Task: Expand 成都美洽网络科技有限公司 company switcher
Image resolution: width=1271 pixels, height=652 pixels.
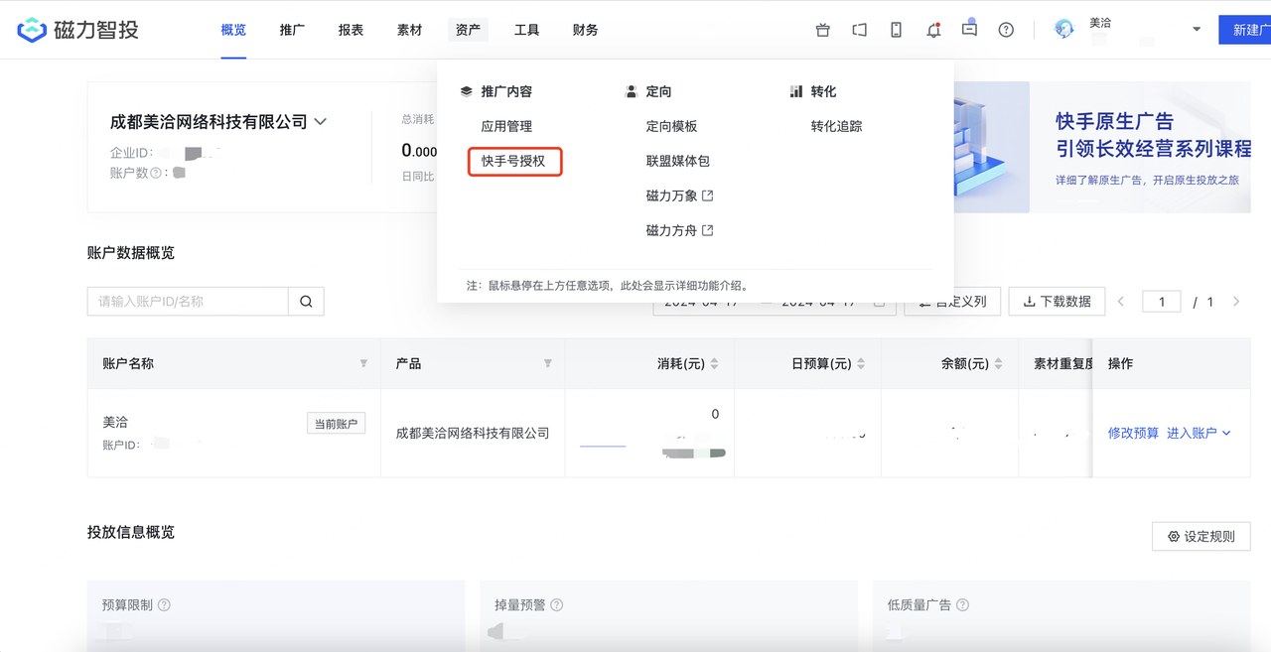Action: coord(321,122)
